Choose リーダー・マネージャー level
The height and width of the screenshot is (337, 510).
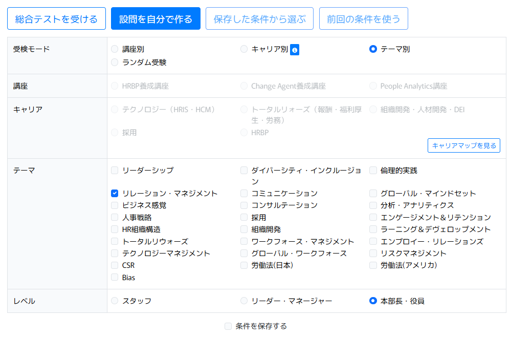[x=244, y=301]
